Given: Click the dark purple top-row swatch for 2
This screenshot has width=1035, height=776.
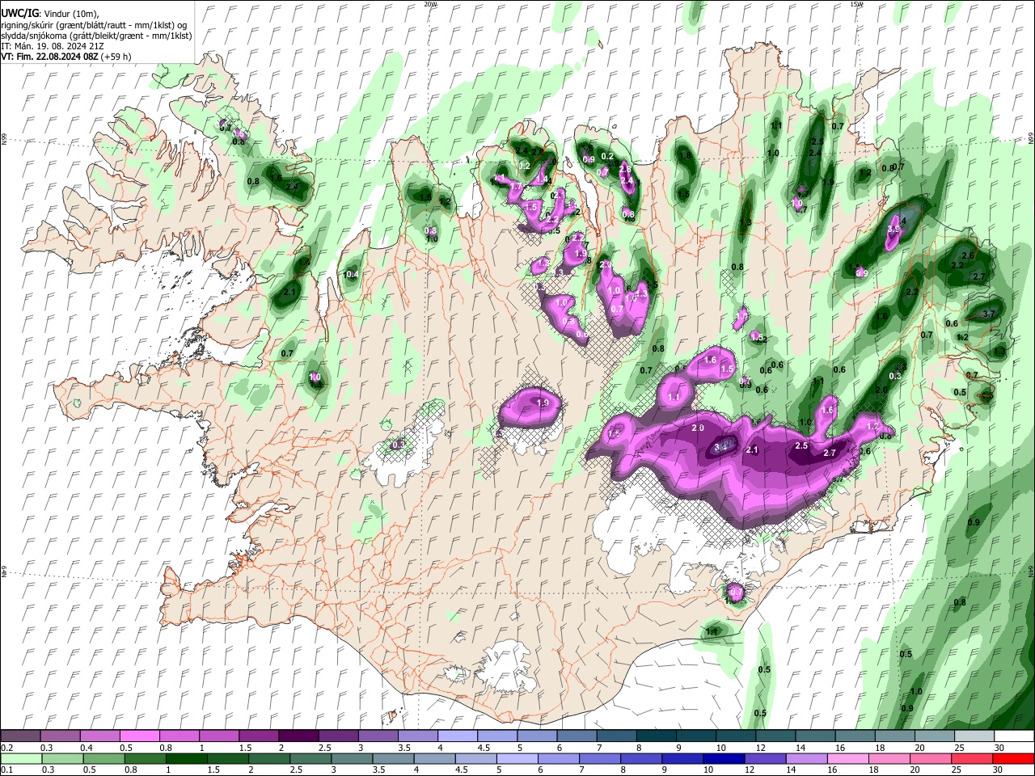Looking at the screenshot, I should tap(298, 736).
